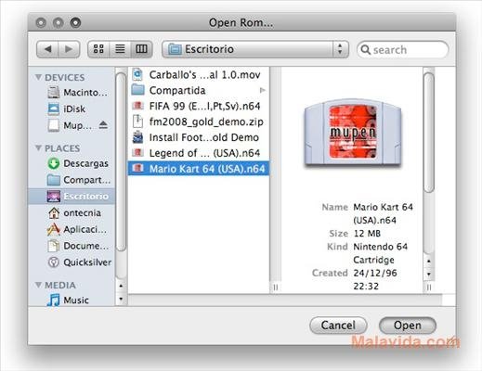Click the Cancel button

338,326
